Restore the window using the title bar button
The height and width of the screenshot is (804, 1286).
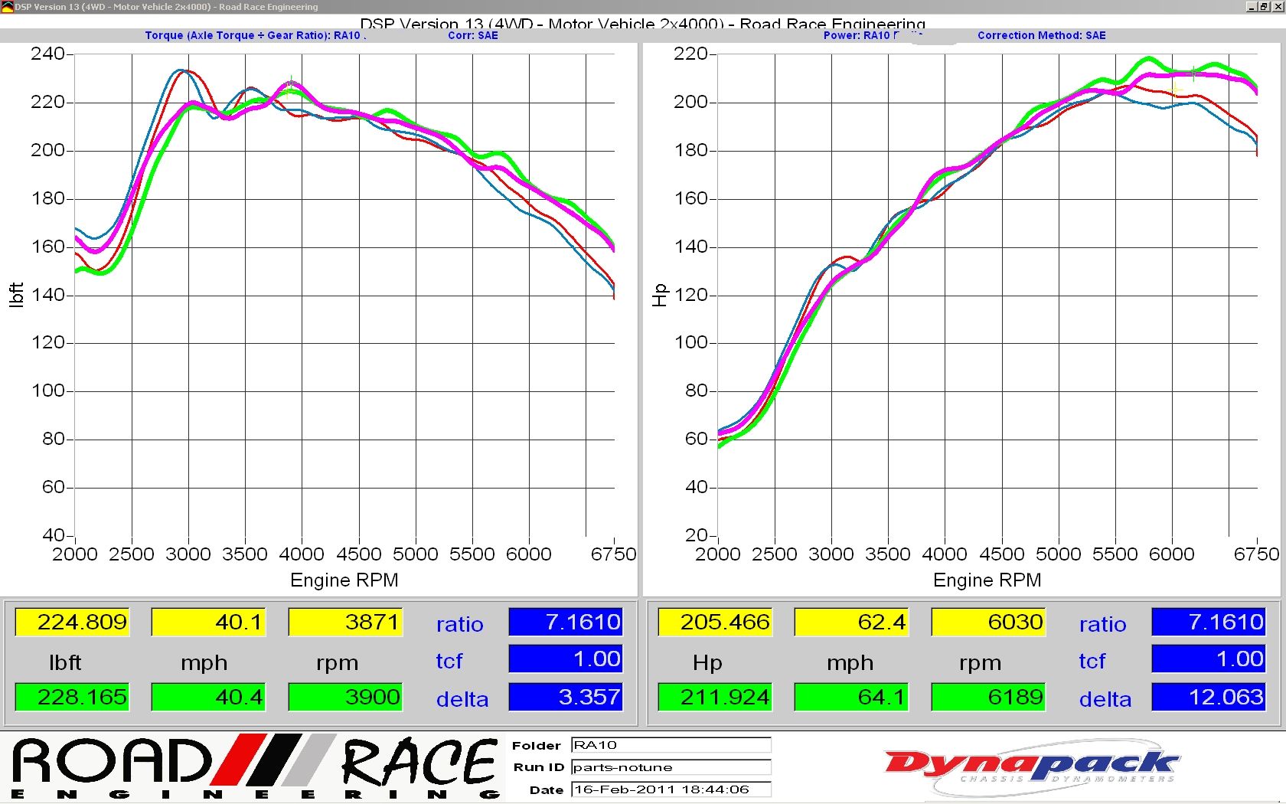click(x=1264, y=7)
